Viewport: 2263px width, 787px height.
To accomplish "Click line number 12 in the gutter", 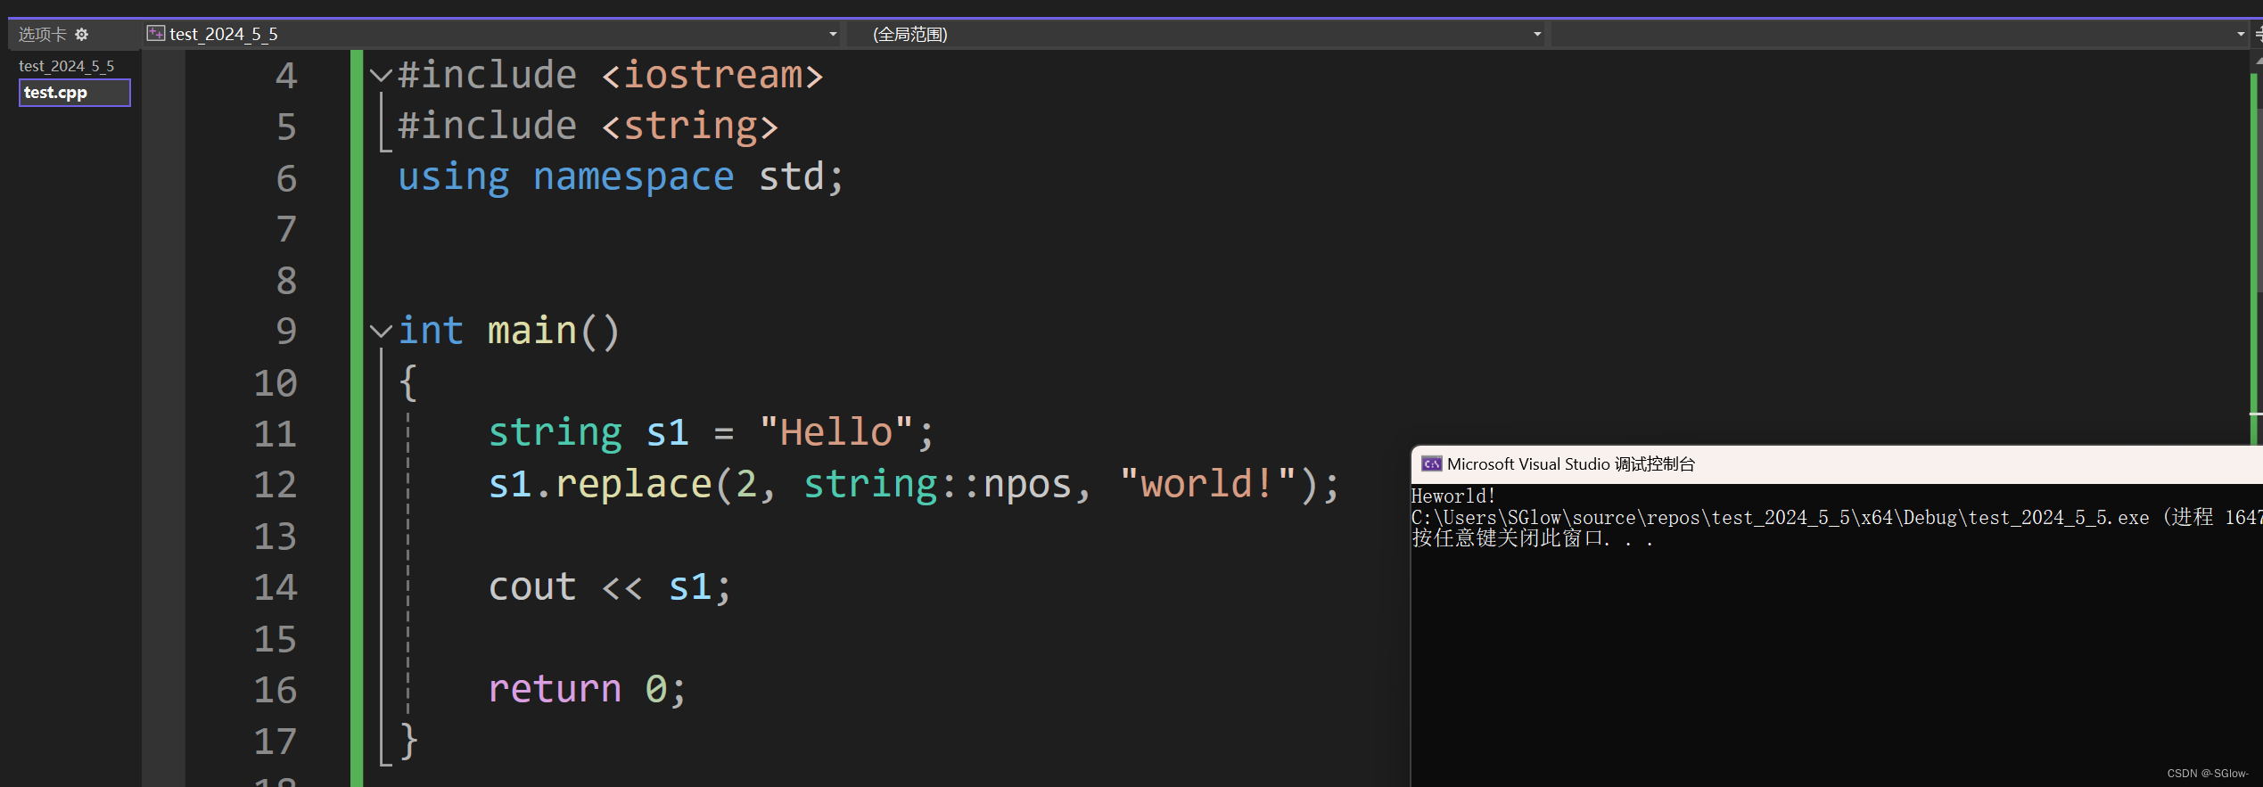I will (x=275, y=485).
